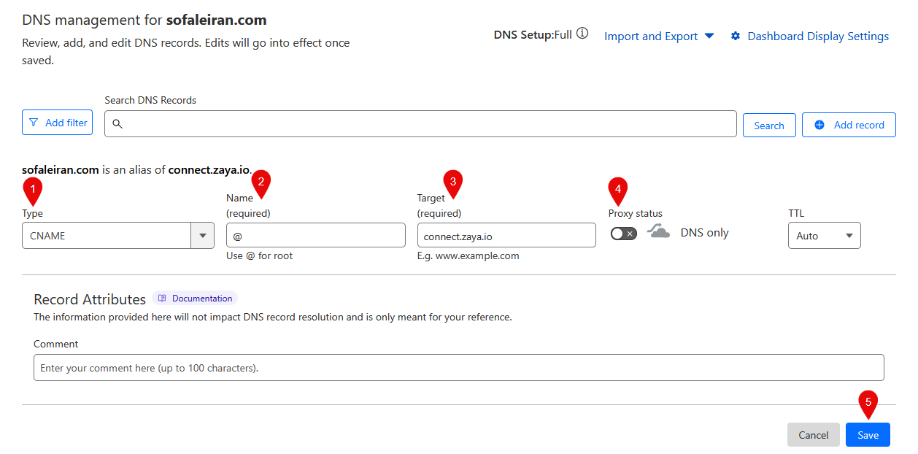Click the funnel icon in Add filter
This screenshot has width=918, height=454.
coord(34,123)
